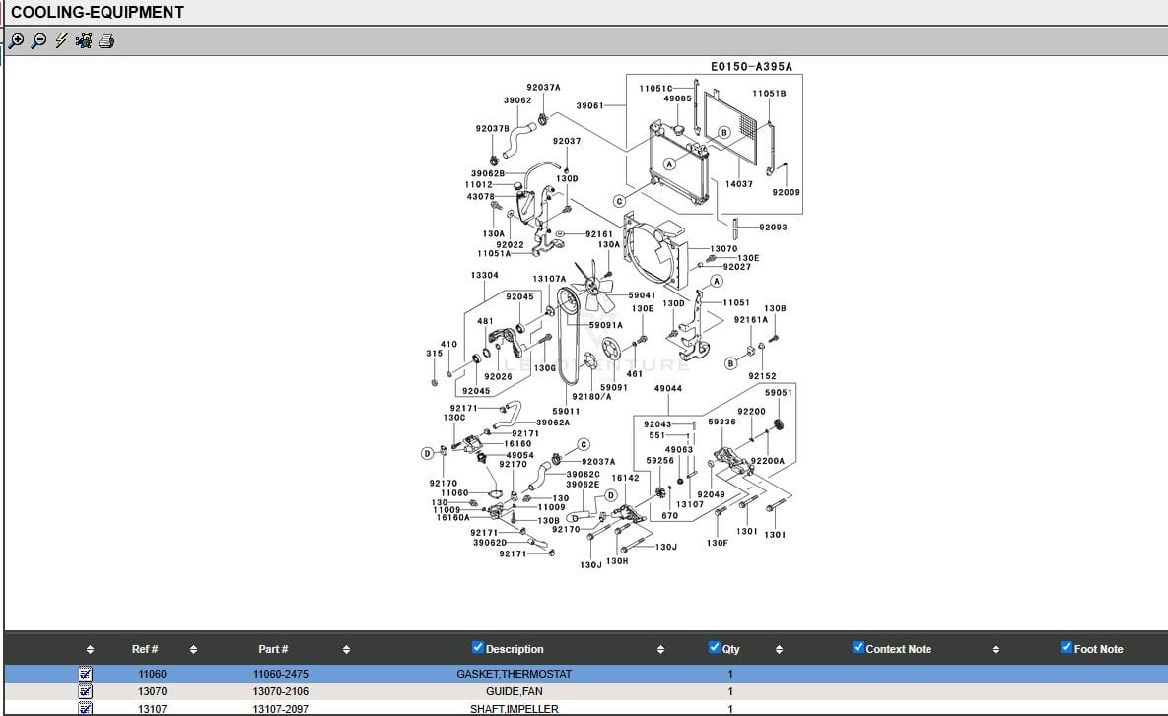Click the zoom out magnifier icon
This screenshot has height=716, width=1168.
tap(38, 41)
